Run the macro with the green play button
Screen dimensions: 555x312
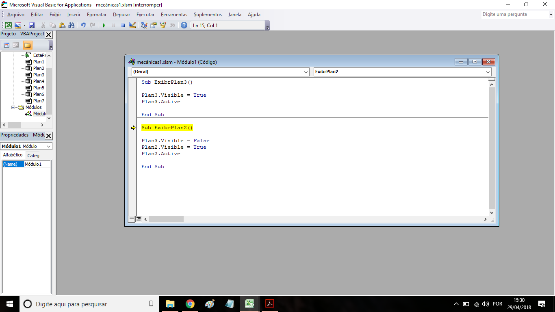[x=104, y=25]
